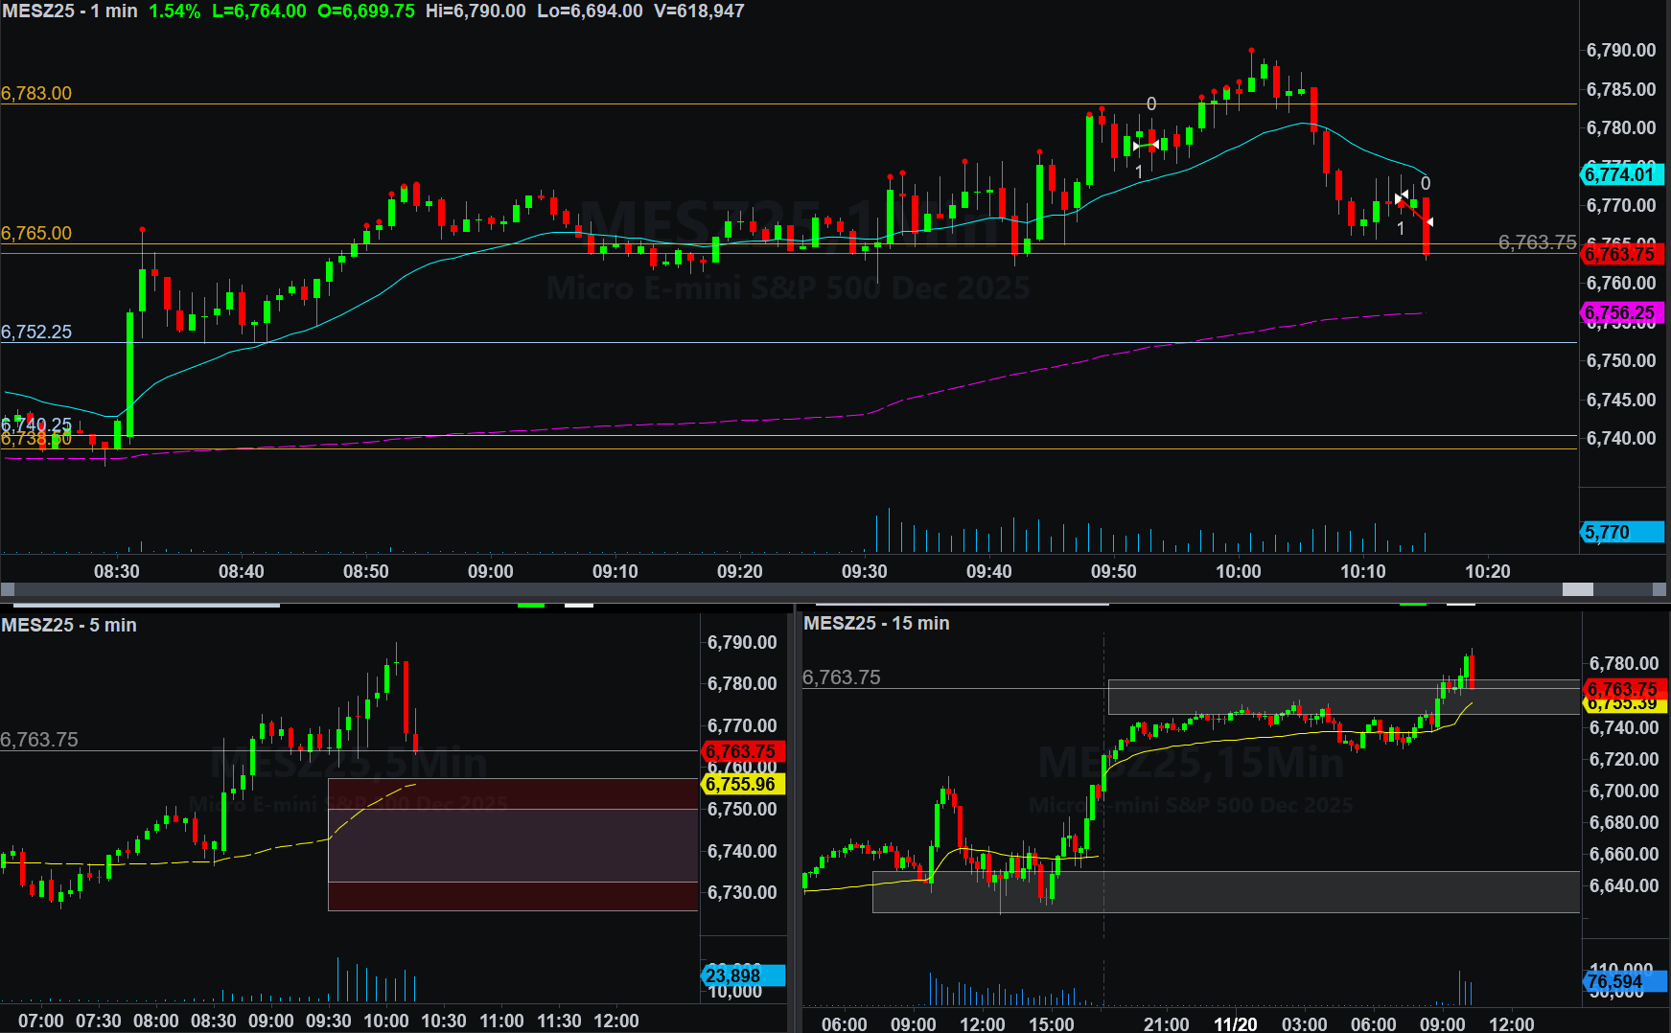Click the MESZ25 - 15 min chart title

[876, 623]
